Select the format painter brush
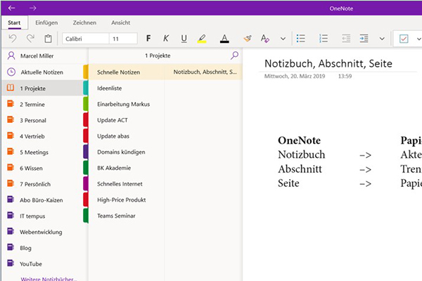 tap(248, 39)
